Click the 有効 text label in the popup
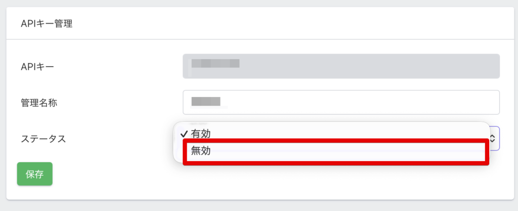The height and width of the screenshot is (211, 518). coord(200,134)
